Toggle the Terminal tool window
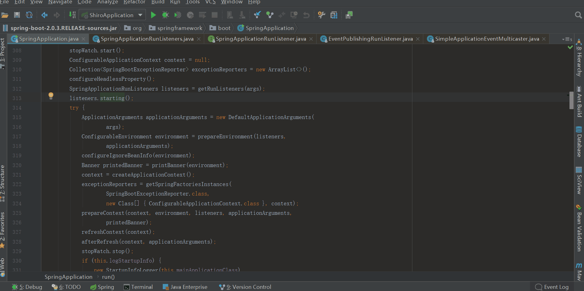Viewport: 584px width, 291px height. coord(138,287)
